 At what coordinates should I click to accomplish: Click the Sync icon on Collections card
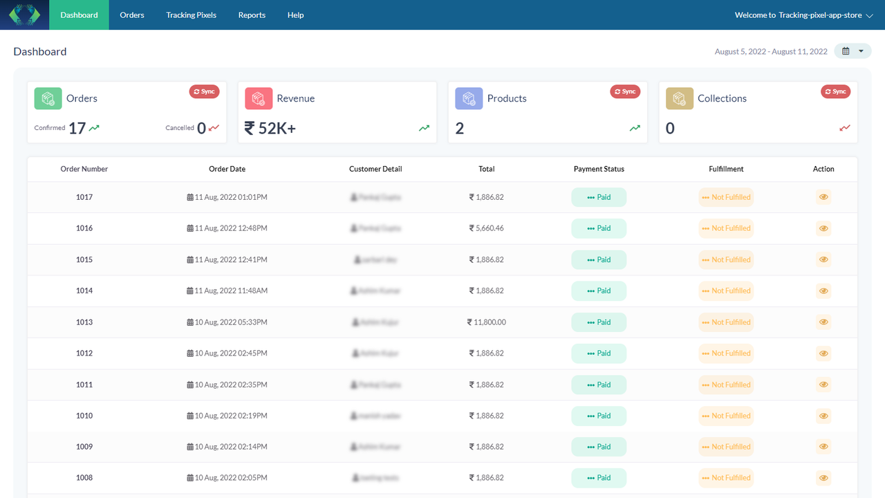835,91
